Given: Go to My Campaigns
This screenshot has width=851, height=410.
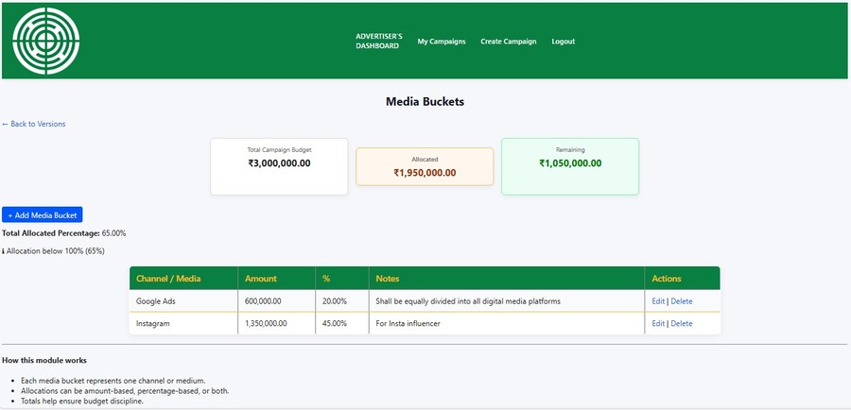Looking at the screenshot, I should pyautogui.click(x=442, y=42).
